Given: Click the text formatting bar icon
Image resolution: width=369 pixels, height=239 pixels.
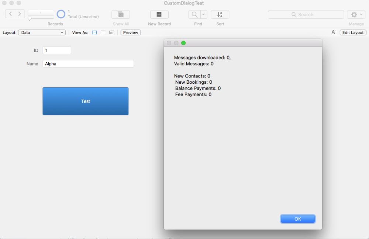Looking at the screenshot, I should coord(334,32).
